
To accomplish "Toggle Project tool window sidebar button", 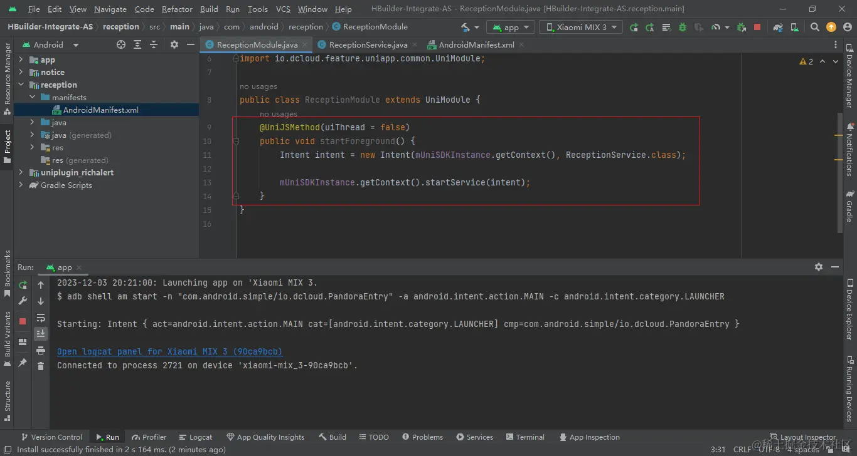I will (7, 147).
